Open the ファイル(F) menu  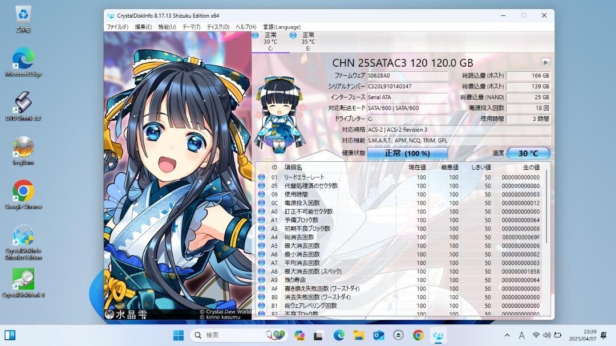click(117, 27)
